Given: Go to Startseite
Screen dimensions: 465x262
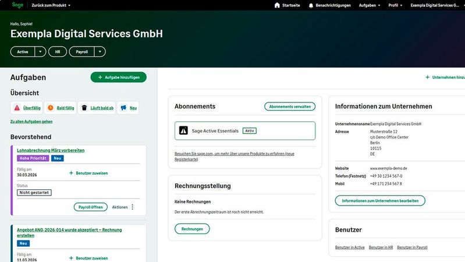Looking at the screenshot, I should click(x=287, y=5).
